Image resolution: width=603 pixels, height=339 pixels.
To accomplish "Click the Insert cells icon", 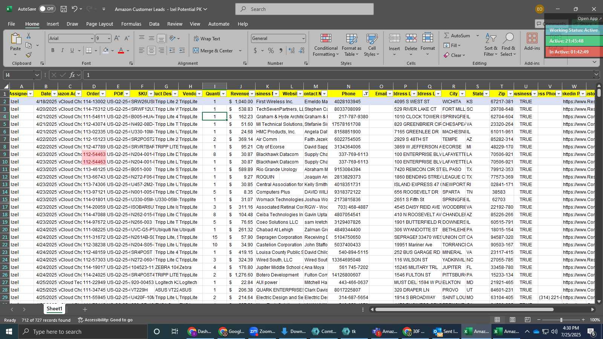I will point(395,38).
